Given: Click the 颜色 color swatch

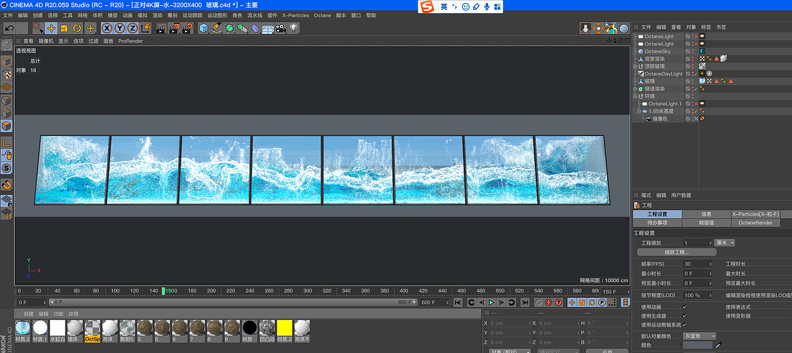Looking at the screenshot, I should 698,345.
